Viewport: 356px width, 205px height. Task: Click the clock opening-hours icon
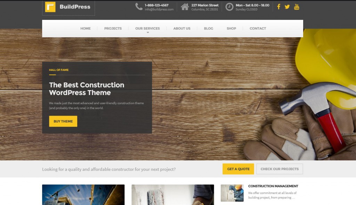coord(229,7)
